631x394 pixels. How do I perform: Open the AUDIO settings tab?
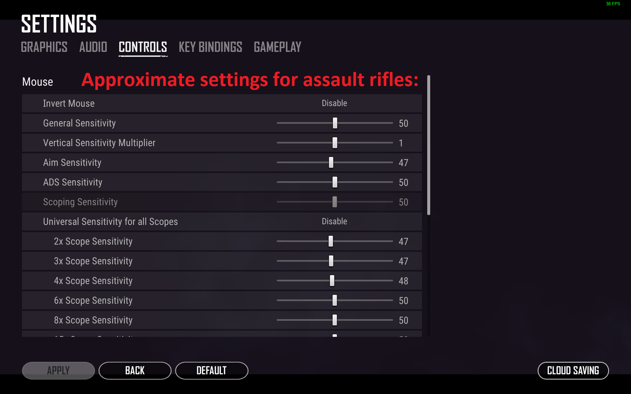coord(93,46)
